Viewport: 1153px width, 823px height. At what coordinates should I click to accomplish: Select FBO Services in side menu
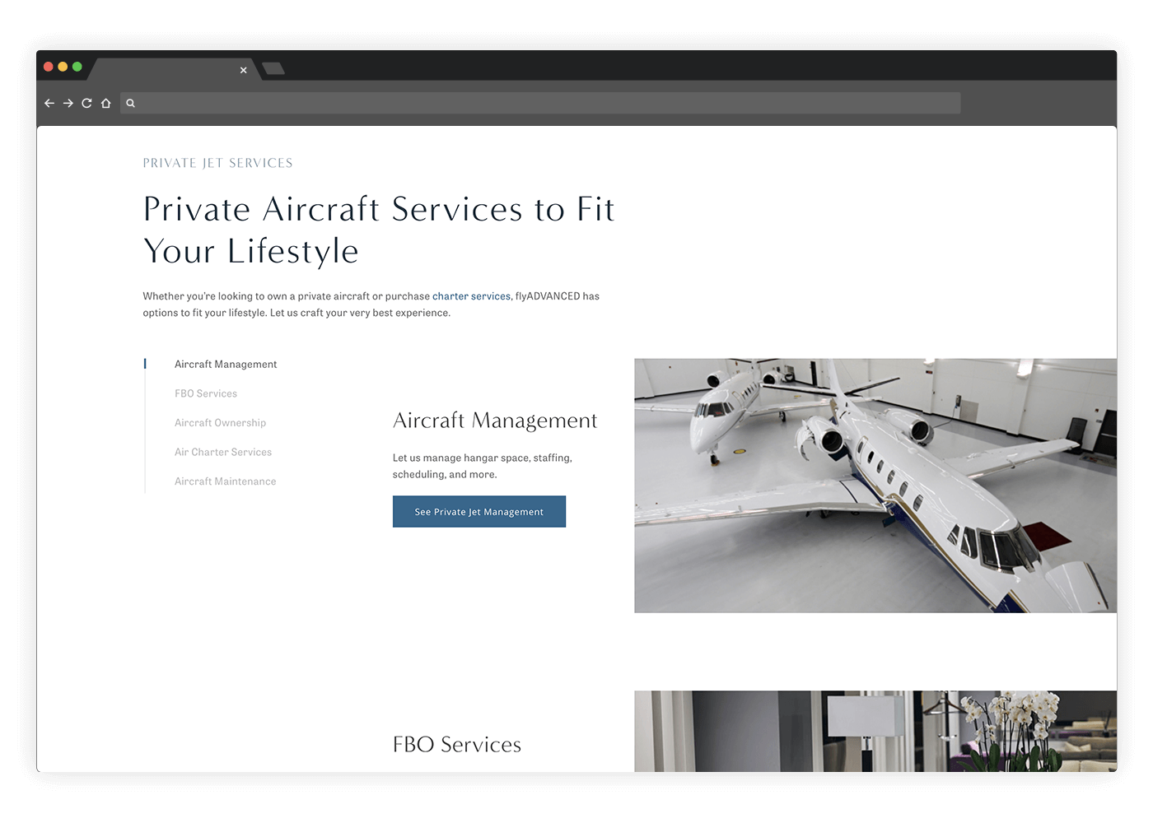pos(206,393)
